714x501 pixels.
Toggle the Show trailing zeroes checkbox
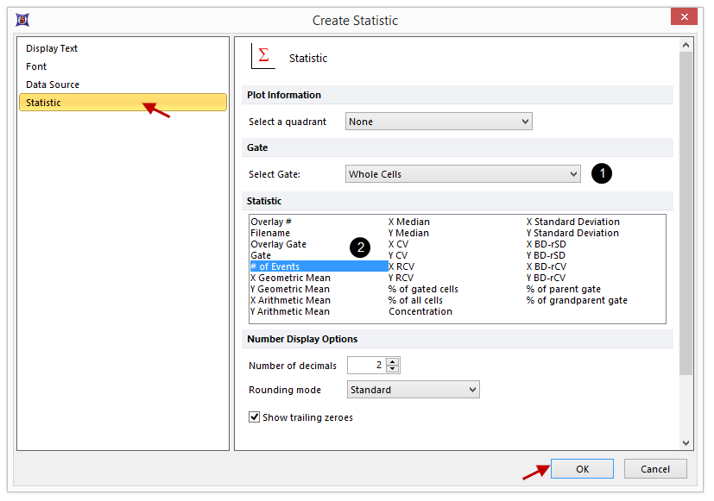tap(255, 417)
